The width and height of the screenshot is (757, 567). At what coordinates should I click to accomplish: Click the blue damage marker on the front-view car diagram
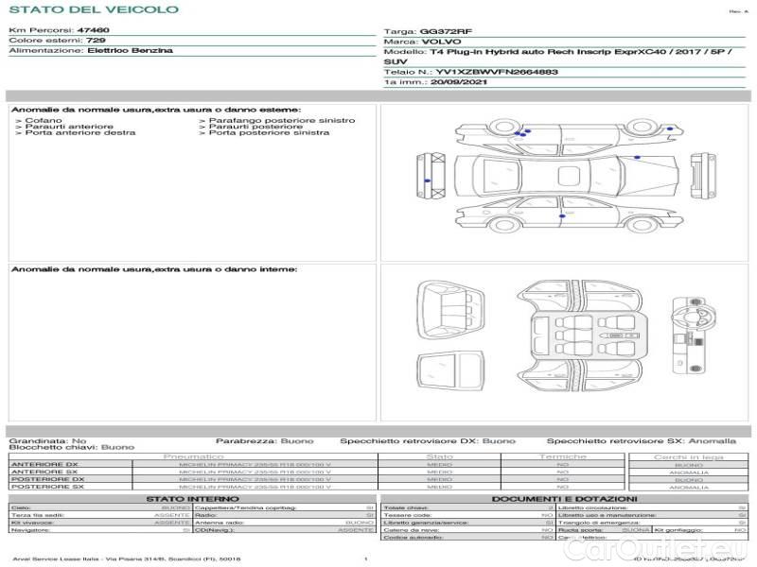428,180
